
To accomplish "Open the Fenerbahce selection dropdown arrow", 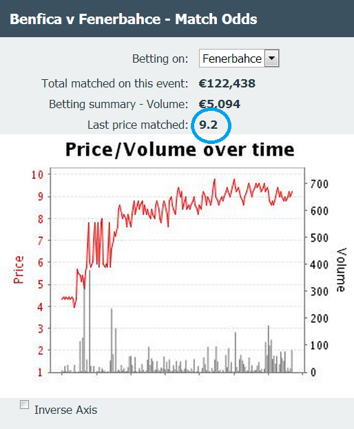I will click(271, 59).
